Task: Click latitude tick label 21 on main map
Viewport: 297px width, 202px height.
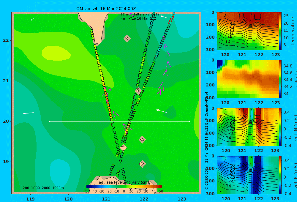Action: coord(6,81)
